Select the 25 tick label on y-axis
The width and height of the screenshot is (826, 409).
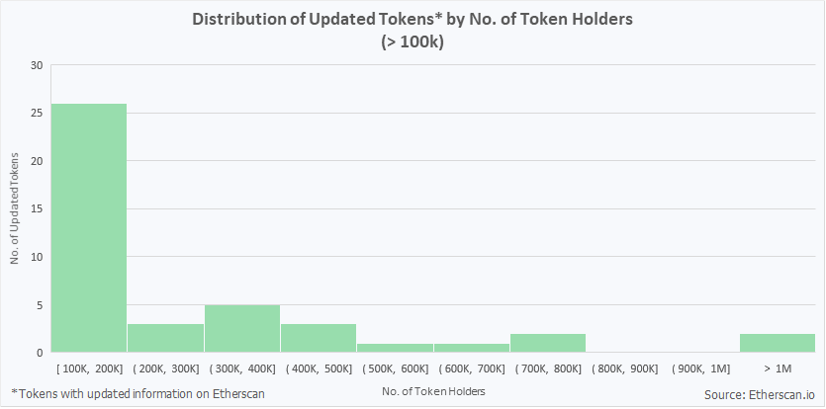37,114
